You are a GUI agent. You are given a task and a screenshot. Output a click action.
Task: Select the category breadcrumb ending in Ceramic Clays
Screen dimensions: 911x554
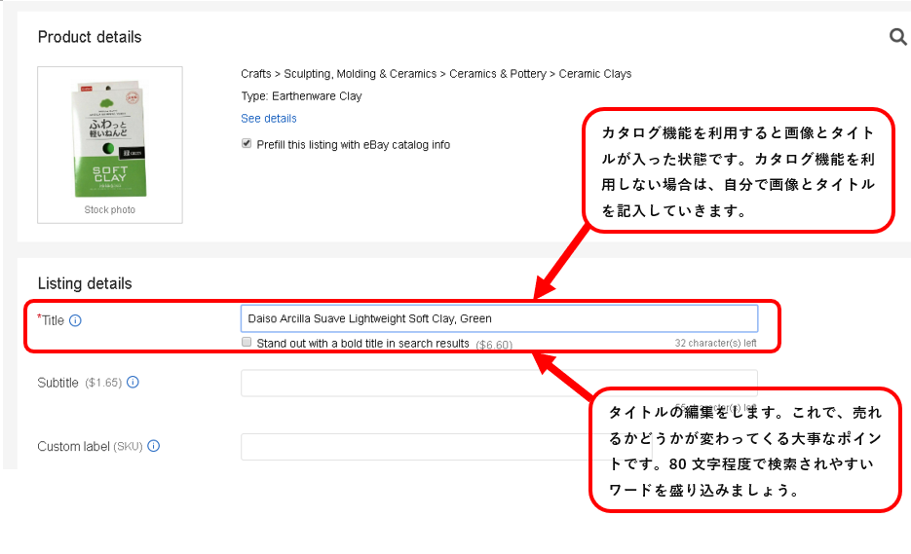(x=436, y=74)
